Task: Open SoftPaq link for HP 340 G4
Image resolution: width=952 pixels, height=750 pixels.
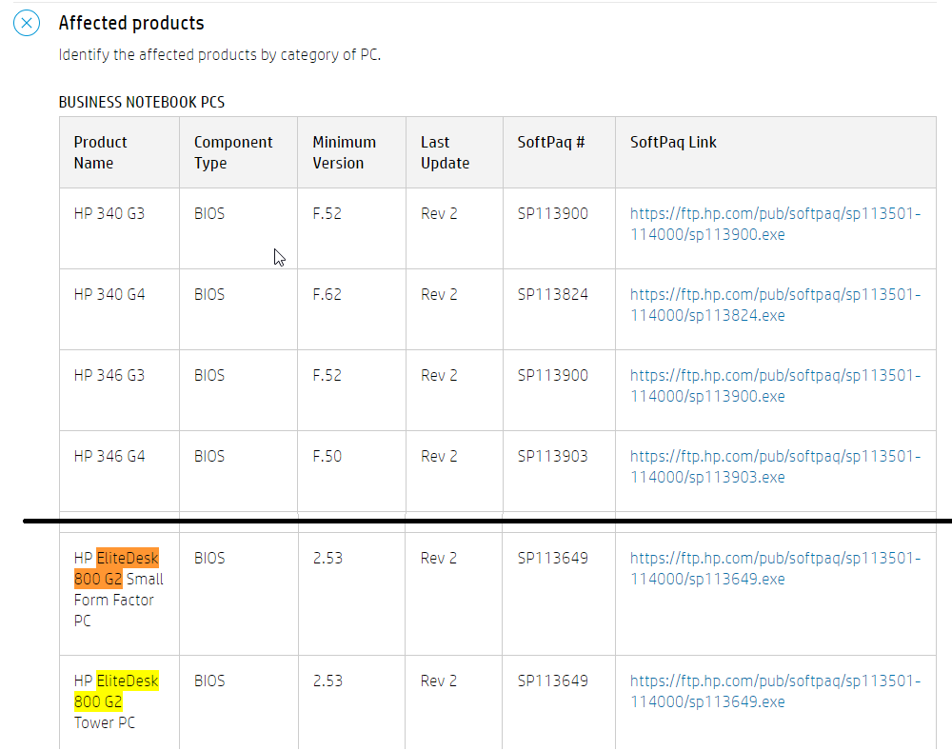Action: point(775,305)
